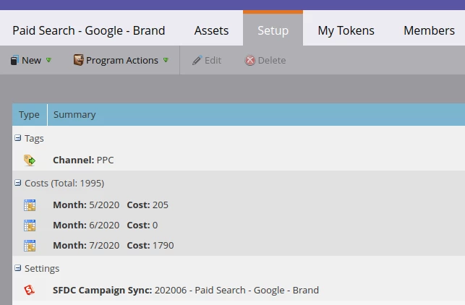Screen dimensions: 465x305
Task: Open the New dropdown arrow
Action: click(x=49, y=61)
